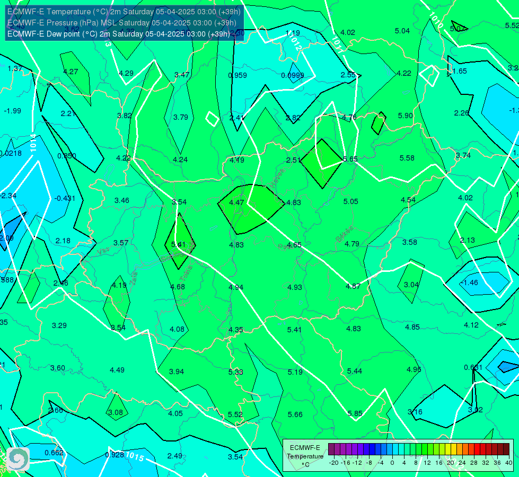The width and height of the screenshot is (519, 477).
Task: Click the temperature value 4.24
Action: tap(180, 160)
